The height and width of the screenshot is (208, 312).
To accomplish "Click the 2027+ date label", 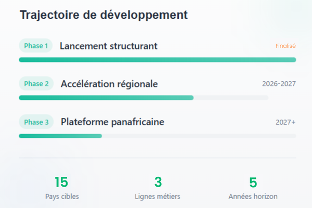I will pyautogui.click(x=285, y=122).
